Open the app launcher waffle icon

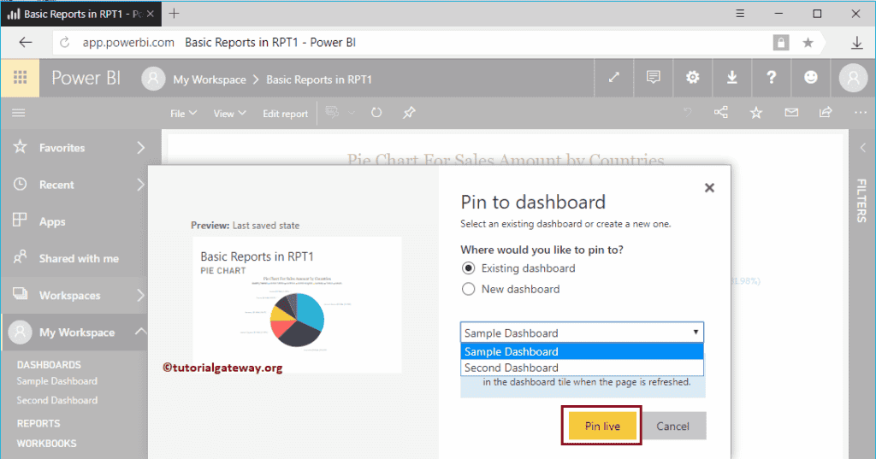[x=21, y=78]
